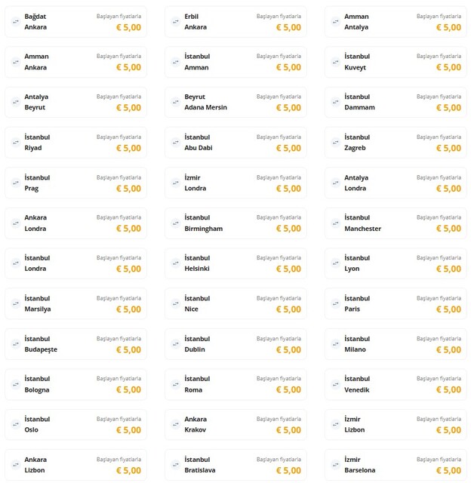Click the route icon for İstanbul–Helsinki
This screenshot has height=483, width=471.
[176, 263]
